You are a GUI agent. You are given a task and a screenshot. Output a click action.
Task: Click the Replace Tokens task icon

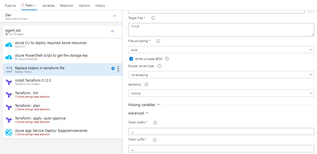9,70
